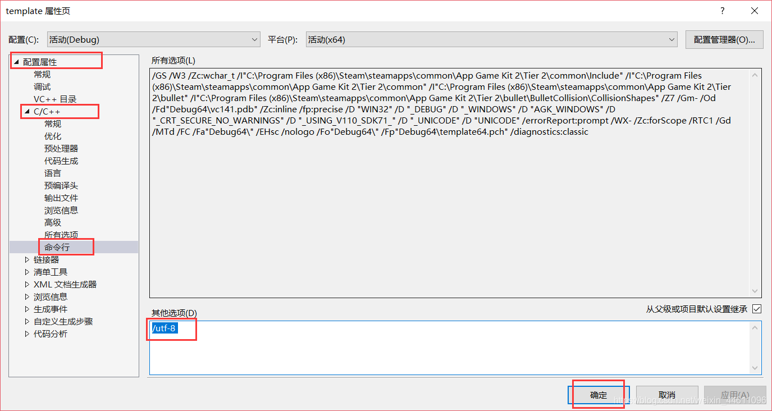The width and height of the screenshot is (772, 411).
Task: Expand the 自定义生成步骤 node arrow
Action: point(27,322)
